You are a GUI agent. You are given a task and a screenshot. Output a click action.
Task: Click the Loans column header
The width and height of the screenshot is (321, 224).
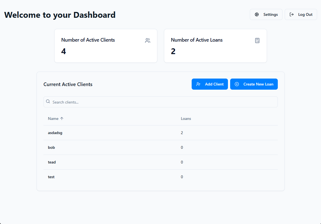pos(186,119)
